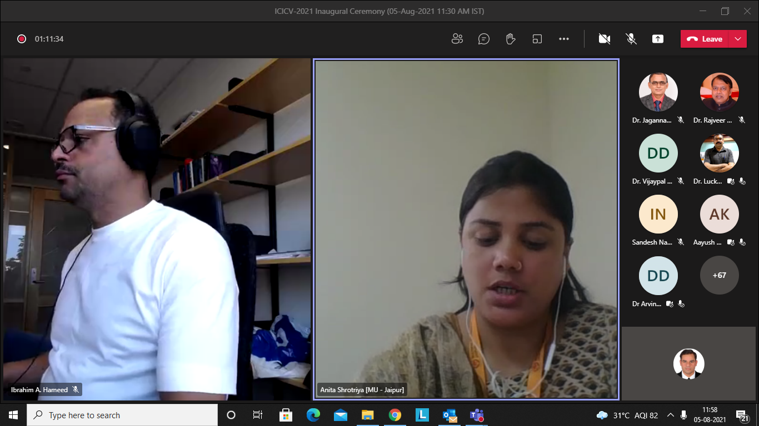Turn on the camera

point(605,39)
